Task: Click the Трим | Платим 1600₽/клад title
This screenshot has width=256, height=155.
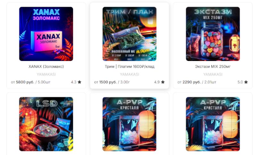Action: [130, 67]
